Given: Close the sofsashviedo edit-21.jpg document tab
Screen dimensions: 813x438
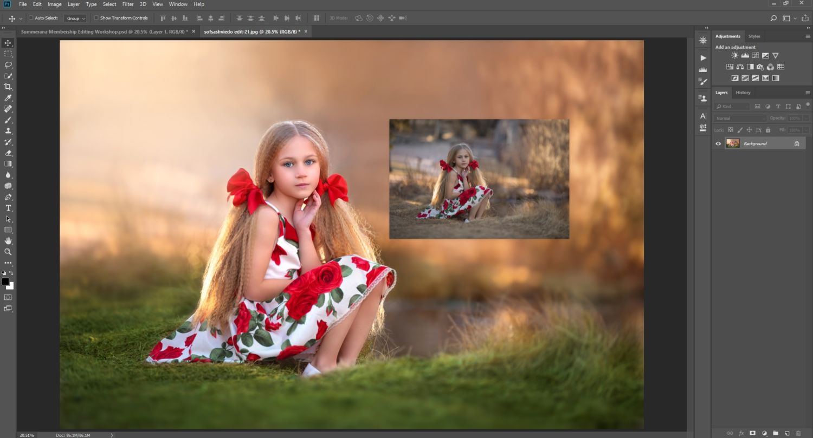Looking at the screenshot, I should [306, 31].
